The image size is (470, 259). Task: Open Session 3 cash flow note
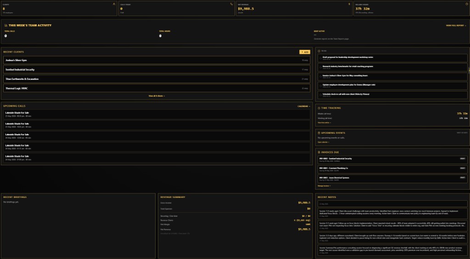point(392,238)
